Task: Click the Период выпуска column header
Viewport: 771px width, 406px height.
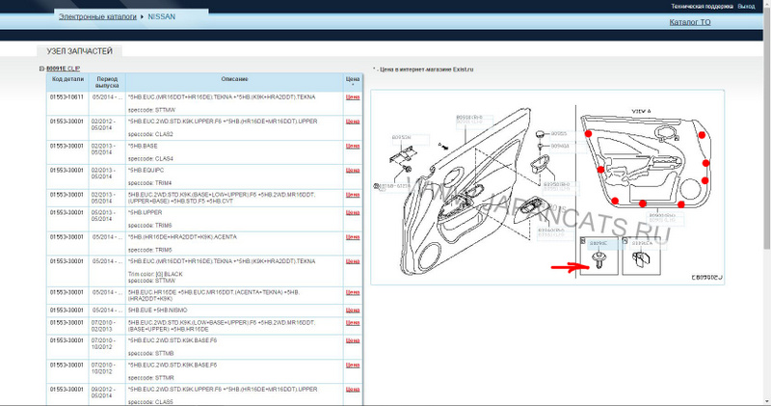Action: 107,82
